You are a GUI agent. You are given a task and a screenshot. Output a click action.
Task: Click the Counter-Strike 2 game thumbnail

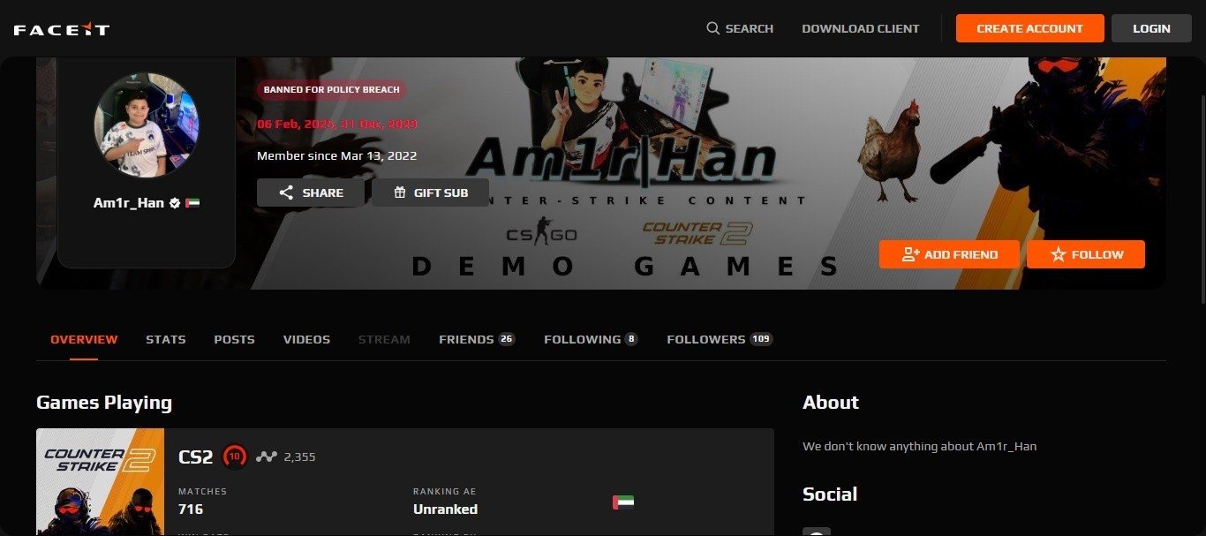point(100,482)
